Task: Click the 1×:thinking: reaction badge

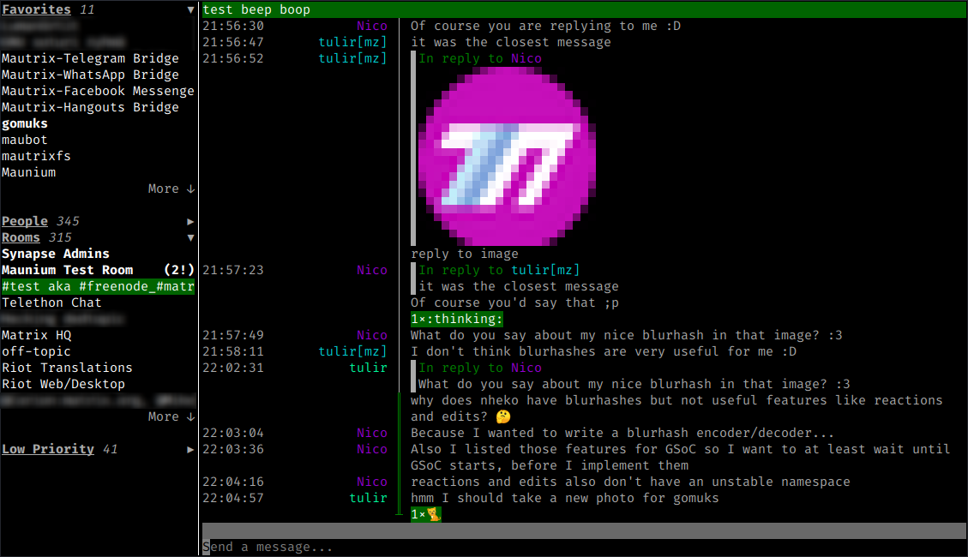Action: click(457, 320)
